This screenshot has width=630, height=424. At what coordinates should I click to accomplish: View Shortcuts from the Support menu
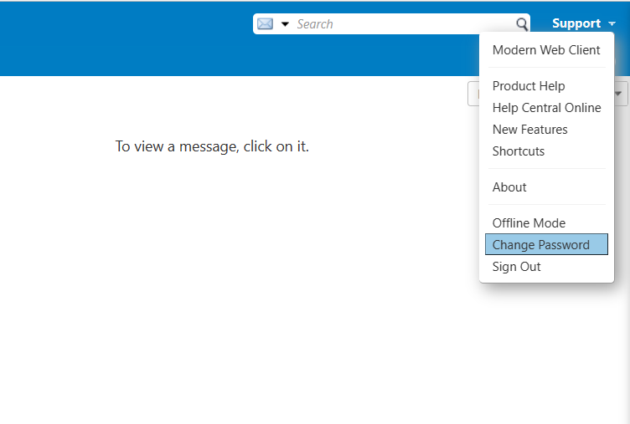[x=519, y=151]
